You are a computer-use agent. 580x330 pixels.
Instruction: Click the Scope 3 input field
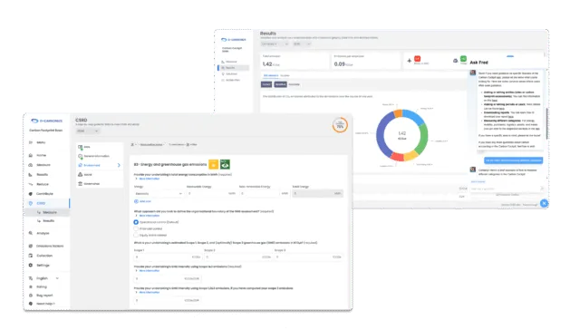309,257
